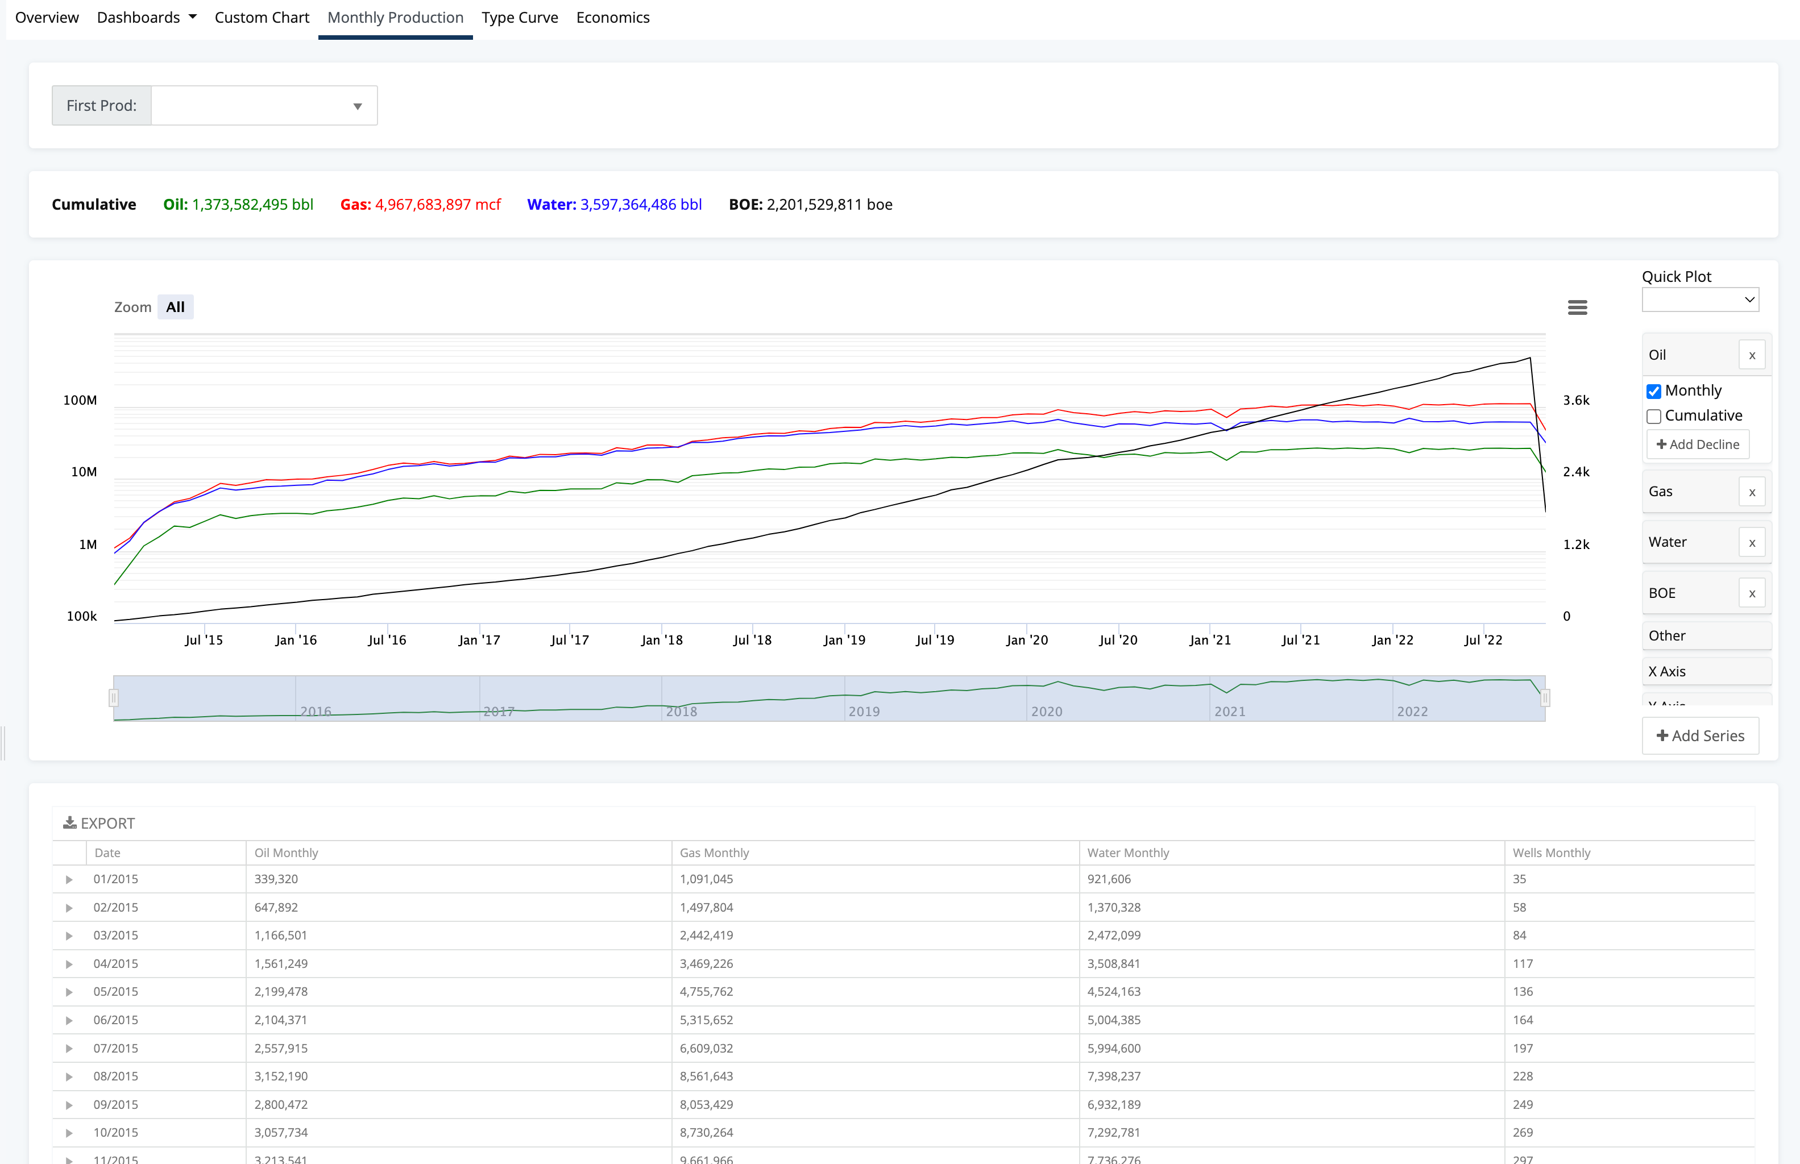Image resolution: width=1800 pixels, height=1164 pixels.
Task: Select the Oil Monthly value 3,152,190
Action: click(280, 1076)
